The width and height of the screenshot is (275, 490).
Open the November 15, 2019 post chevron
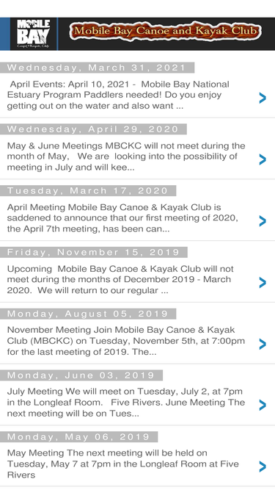point(263,283)
